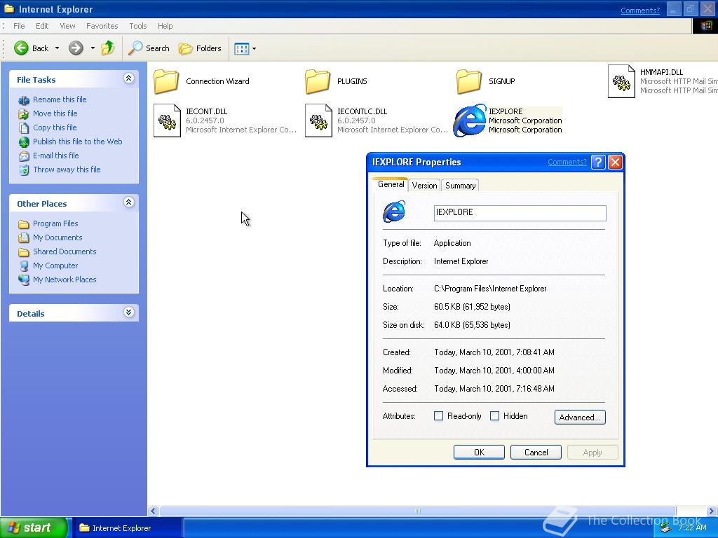Switch to the General tab
Viewport: 718px width, 538px height.
[391, 184]
